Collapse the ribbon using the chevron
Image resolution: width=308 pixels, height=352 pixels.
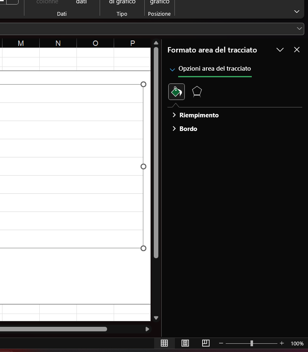click(296, 12)
